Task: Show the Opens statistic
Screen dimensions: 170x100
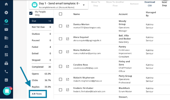Action: (x=41, y=74)
